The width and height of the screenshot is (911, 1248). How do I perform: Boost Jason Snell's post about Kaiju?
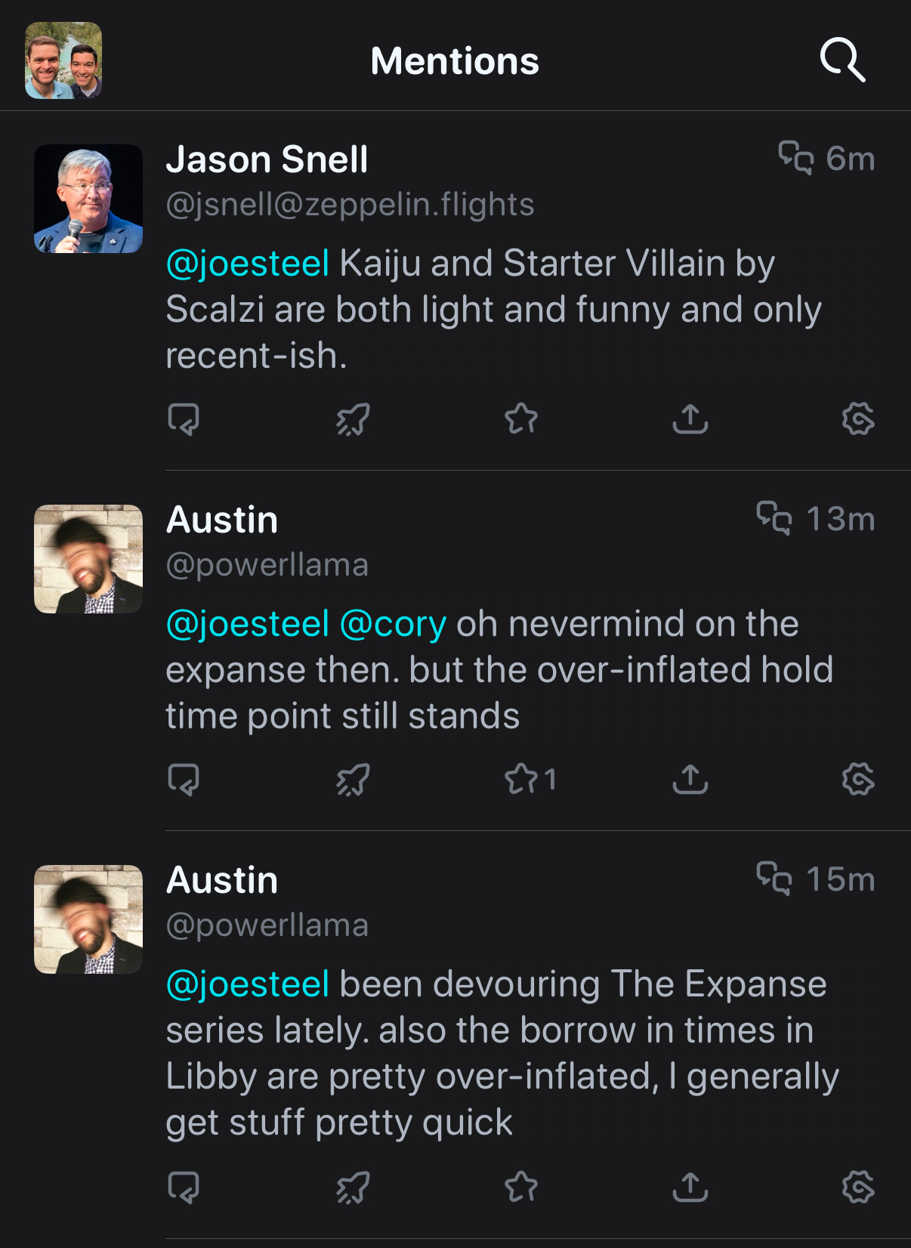pyautogui.click(x=352, y=420)
